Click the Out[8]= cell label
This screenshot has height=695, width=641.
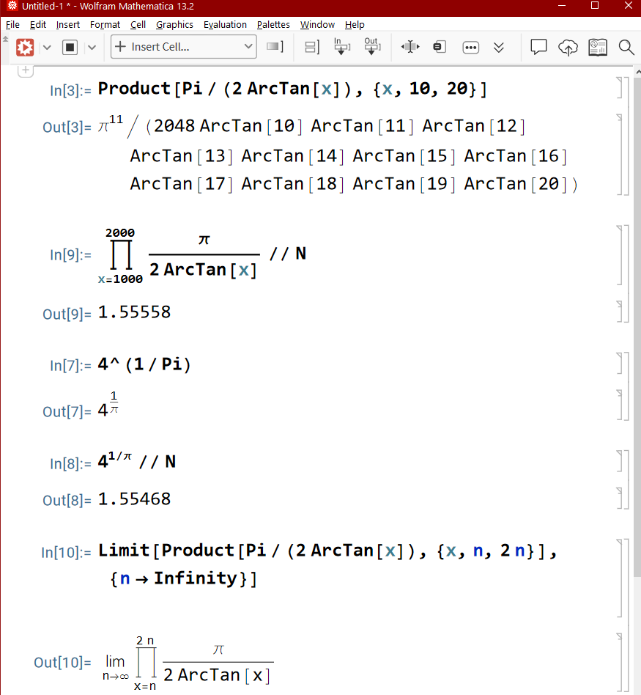point(67,501)
